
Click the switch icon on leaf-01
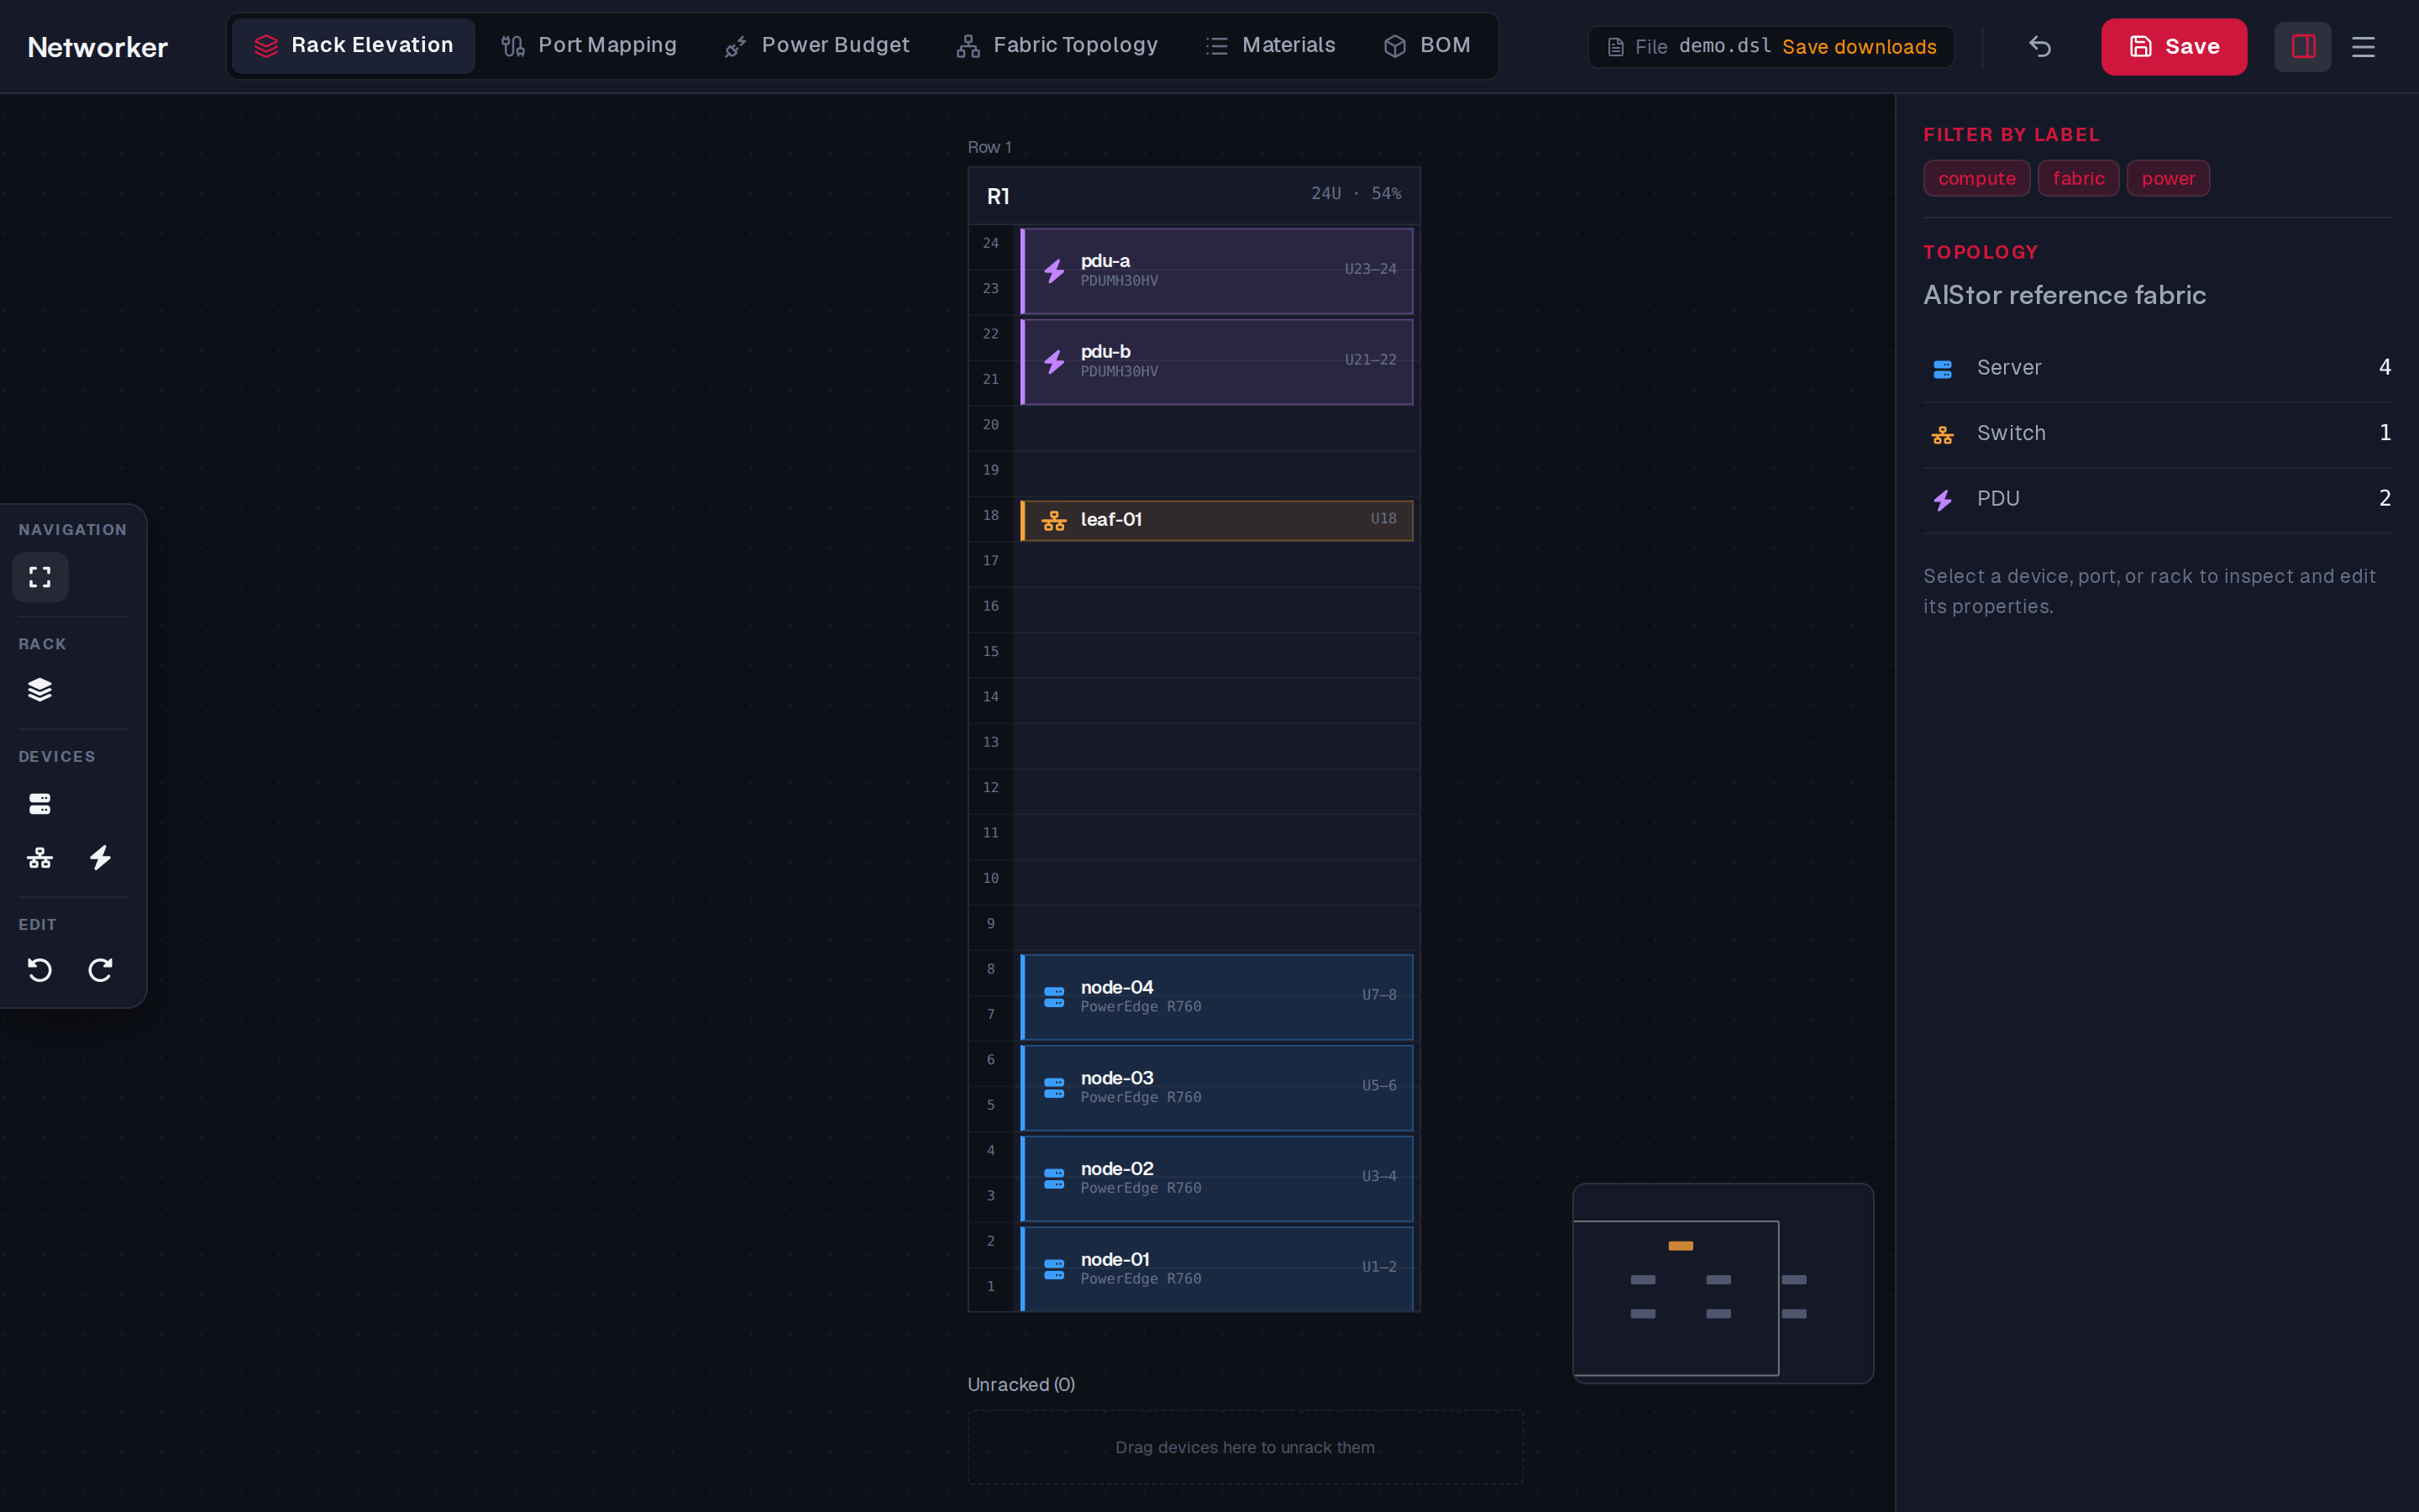(1053, 521)
